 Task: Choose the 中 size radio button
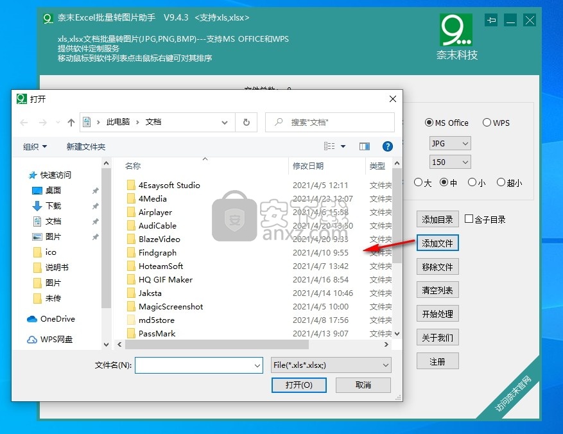coord(444,182)
